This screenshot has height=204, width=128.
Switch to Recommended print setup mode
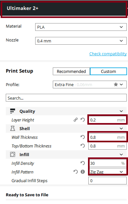click(x=71, y=71)
